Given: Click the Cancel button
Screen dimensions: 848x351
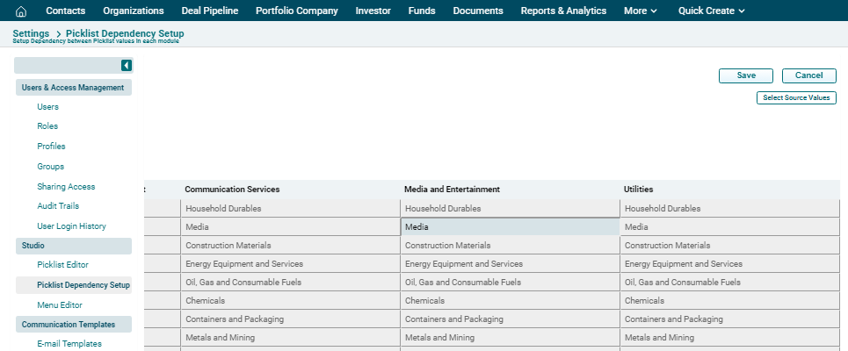Looking at the screenshot, I should tap(808, 75).
